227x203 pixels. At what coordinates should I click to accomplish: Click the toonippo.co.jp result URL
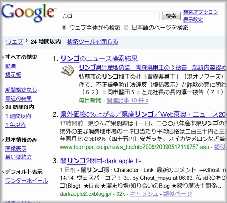pyautogui.click(x=134, y=147)
